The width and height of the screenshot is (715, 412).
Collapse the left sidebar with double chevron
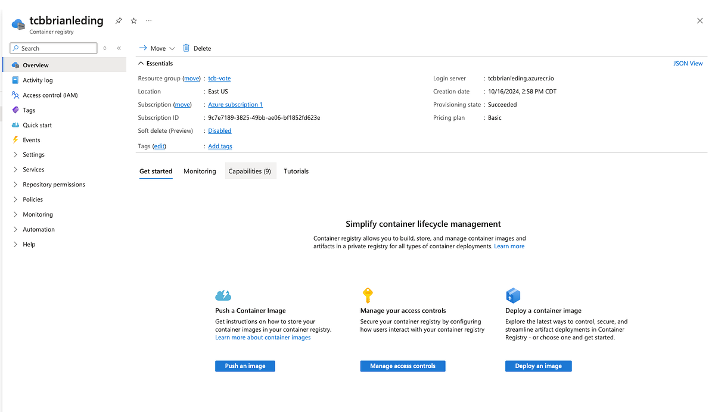point(119,48)
